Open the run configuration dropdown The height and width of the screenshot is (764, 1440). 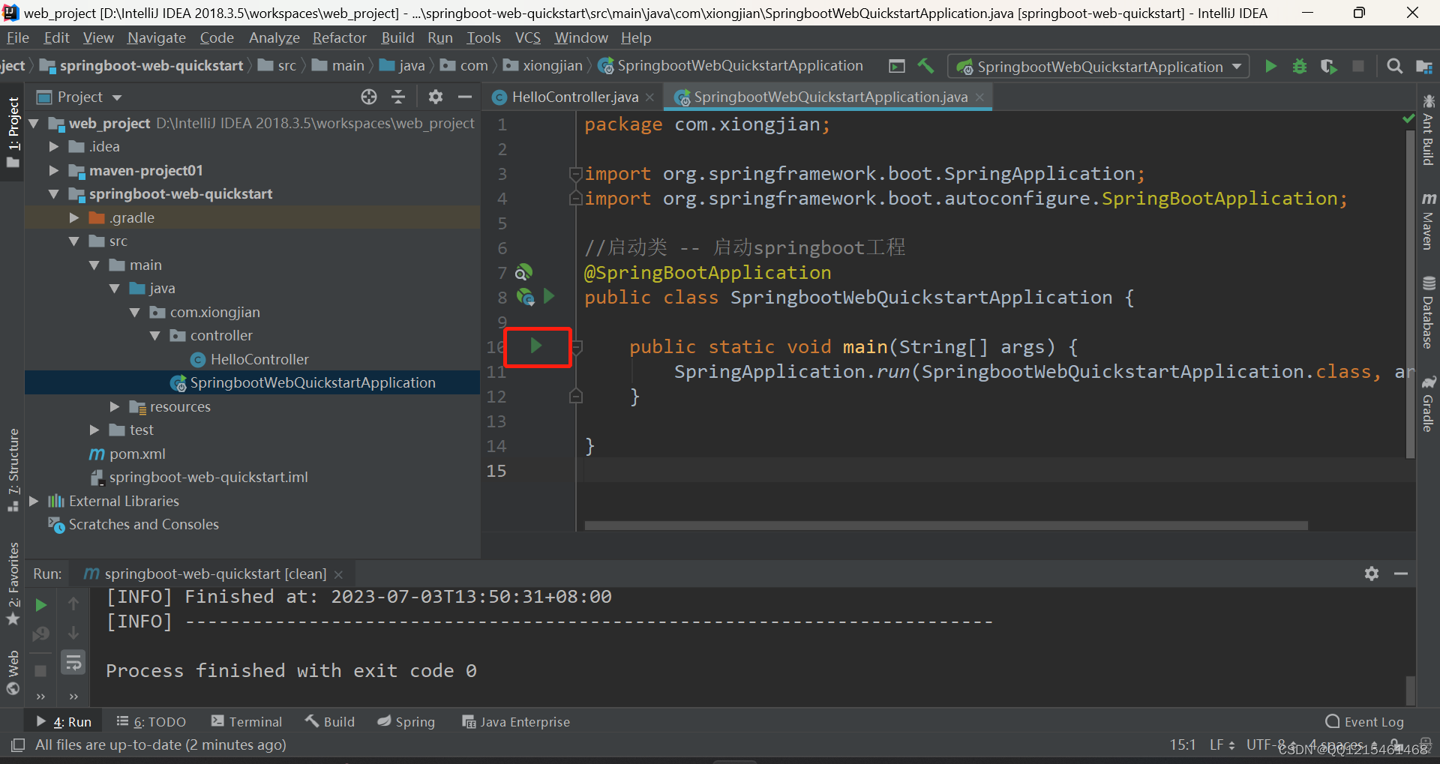pos(1099,66)
